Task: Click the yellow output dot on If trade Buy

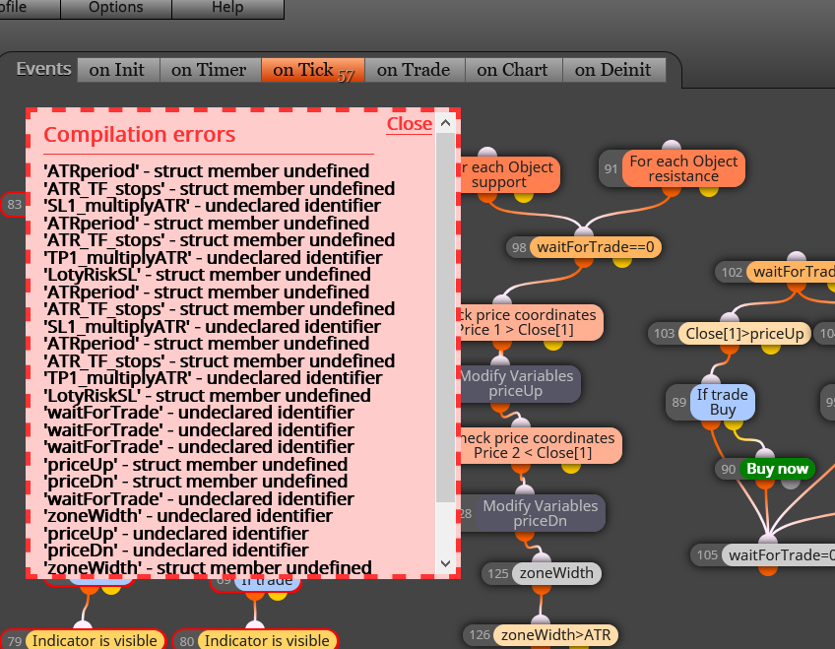Action: pos(734,423)
